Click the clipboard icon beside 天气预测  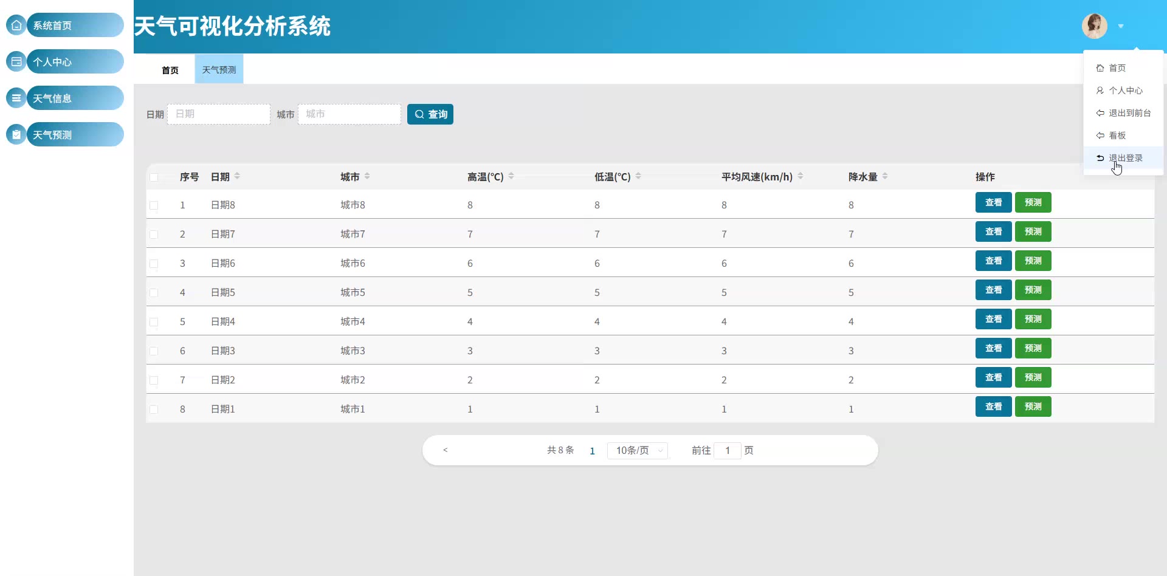pyautogui.click(x=16, y=135)
